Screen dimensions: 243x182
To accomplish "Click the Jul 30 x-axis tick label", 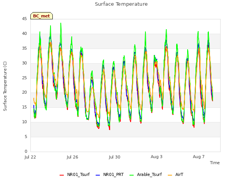I will point(115,157).
